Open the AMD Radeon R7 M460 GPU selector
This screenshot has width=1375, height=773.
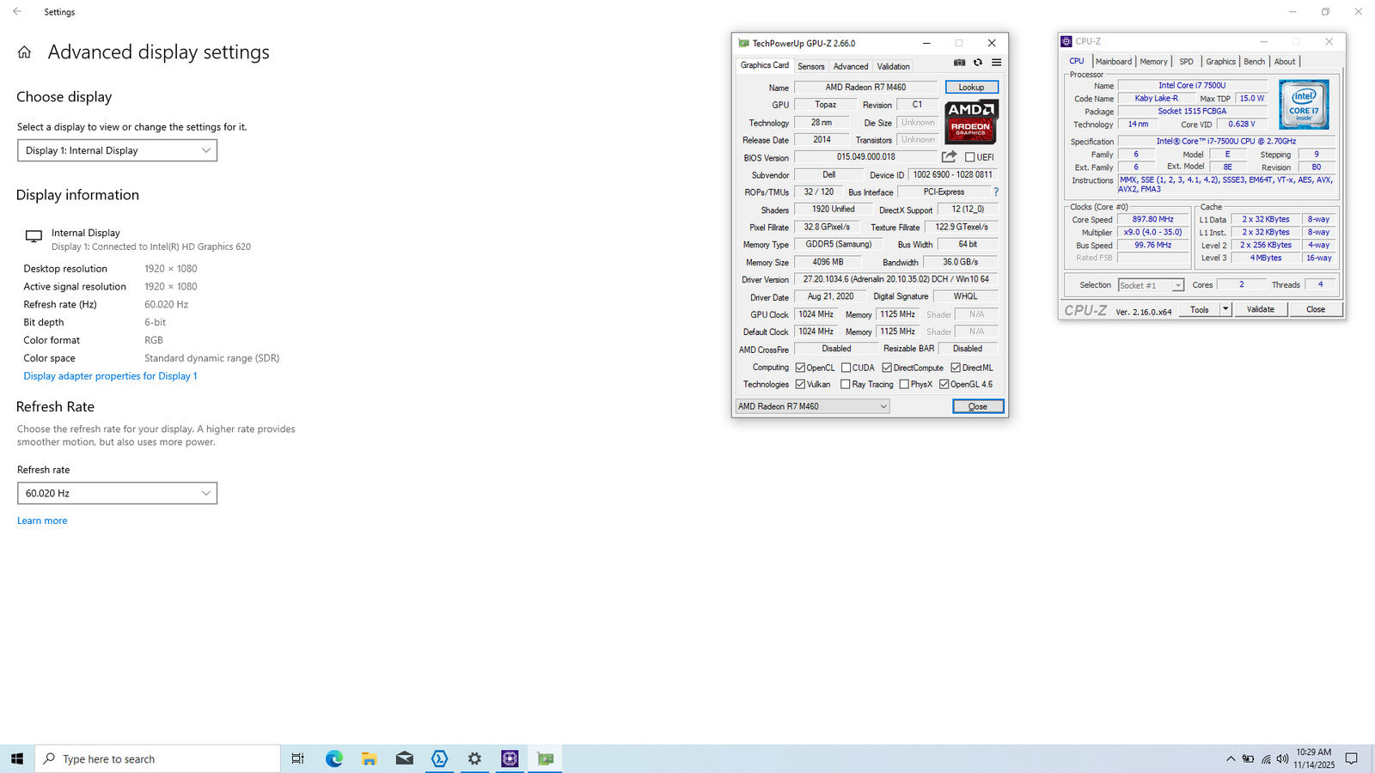[x=813, y=406]
